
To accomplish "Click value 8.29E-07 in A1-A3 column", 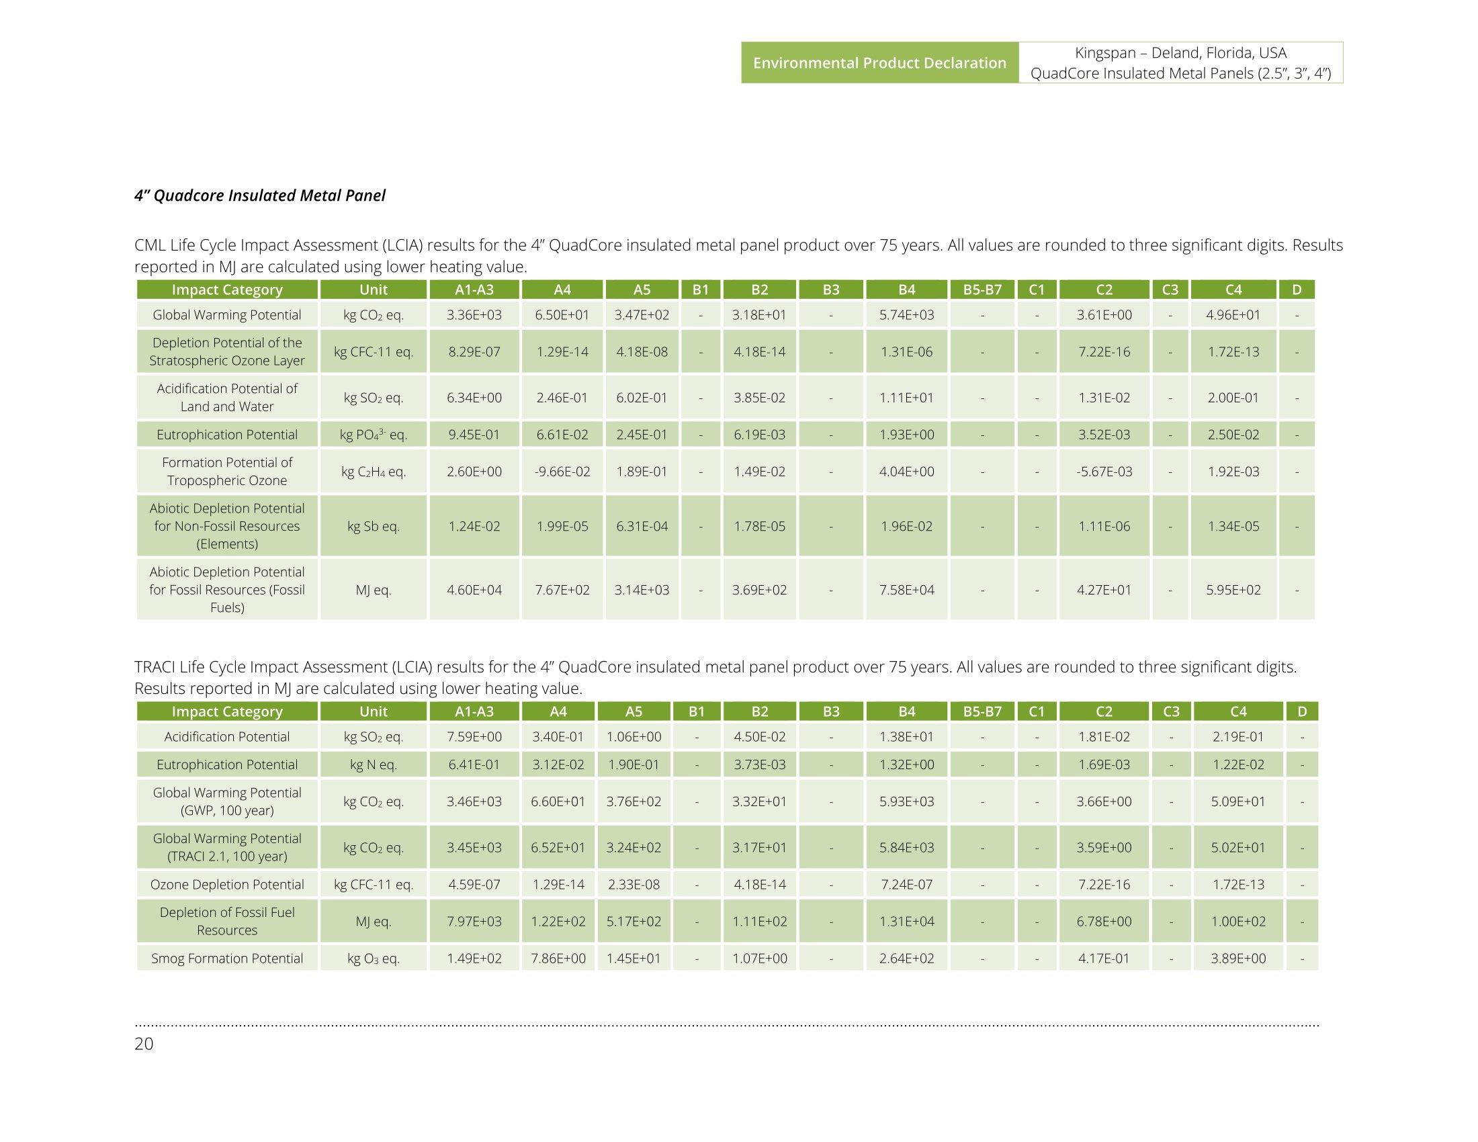I will click(474, 352).
